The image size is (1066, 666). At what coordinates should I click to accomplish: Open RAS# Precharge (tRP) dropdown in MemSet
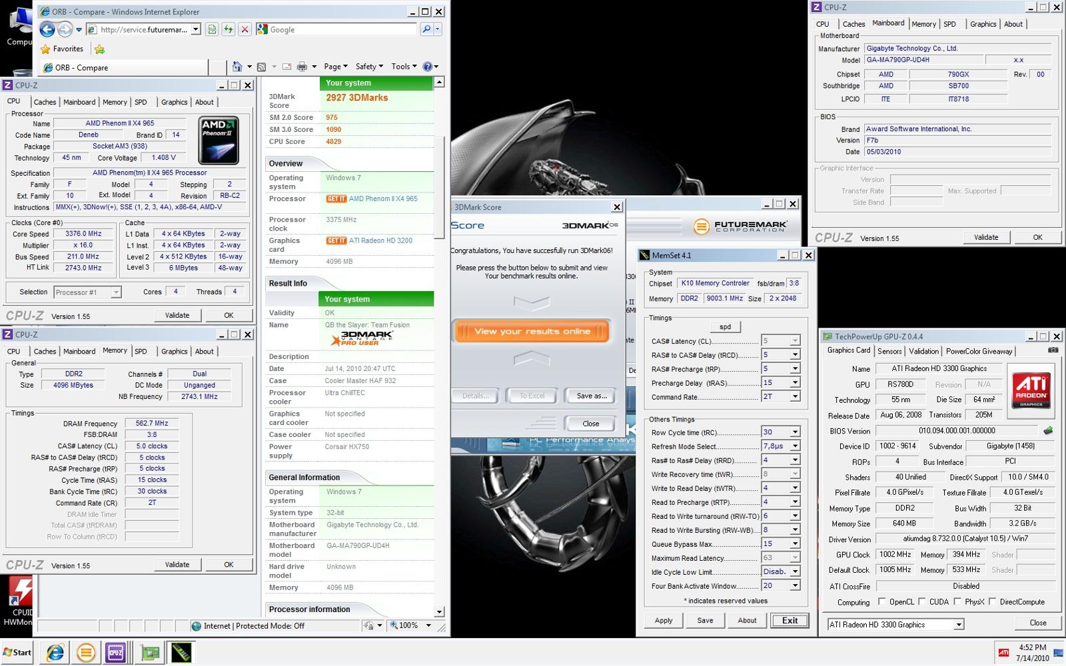coord(795,369)
